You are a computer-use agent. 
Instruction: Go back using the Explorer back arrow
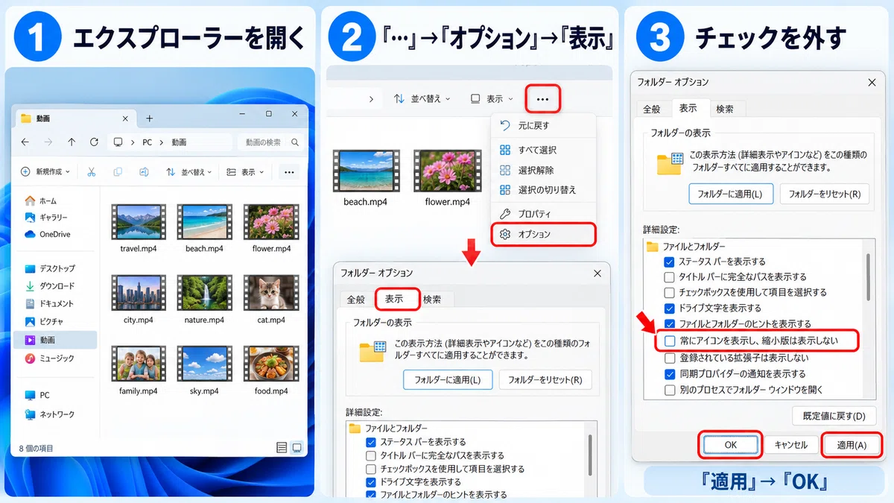coord(26,142)
